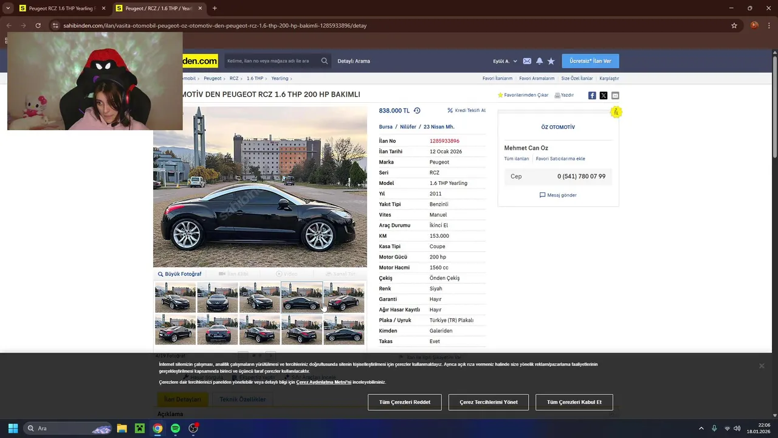This screenshot has width=778, height=438.
Task: Open Size Özel İlanlar menu item
Action: (x=577, y=78)
